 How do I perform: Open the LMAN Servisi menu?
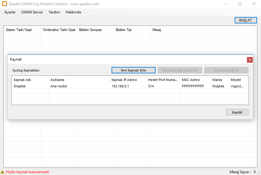32,12
